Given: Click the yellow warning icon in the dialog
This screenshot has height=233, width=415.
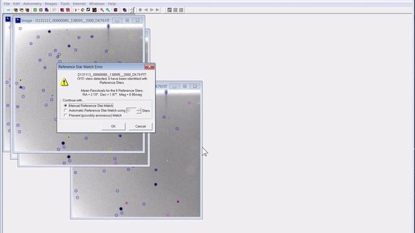Looking at the screenshot, I should click(x=64, y=82).
